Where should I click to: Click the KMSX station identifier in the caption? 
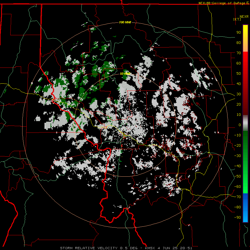[x=150, y=248]
